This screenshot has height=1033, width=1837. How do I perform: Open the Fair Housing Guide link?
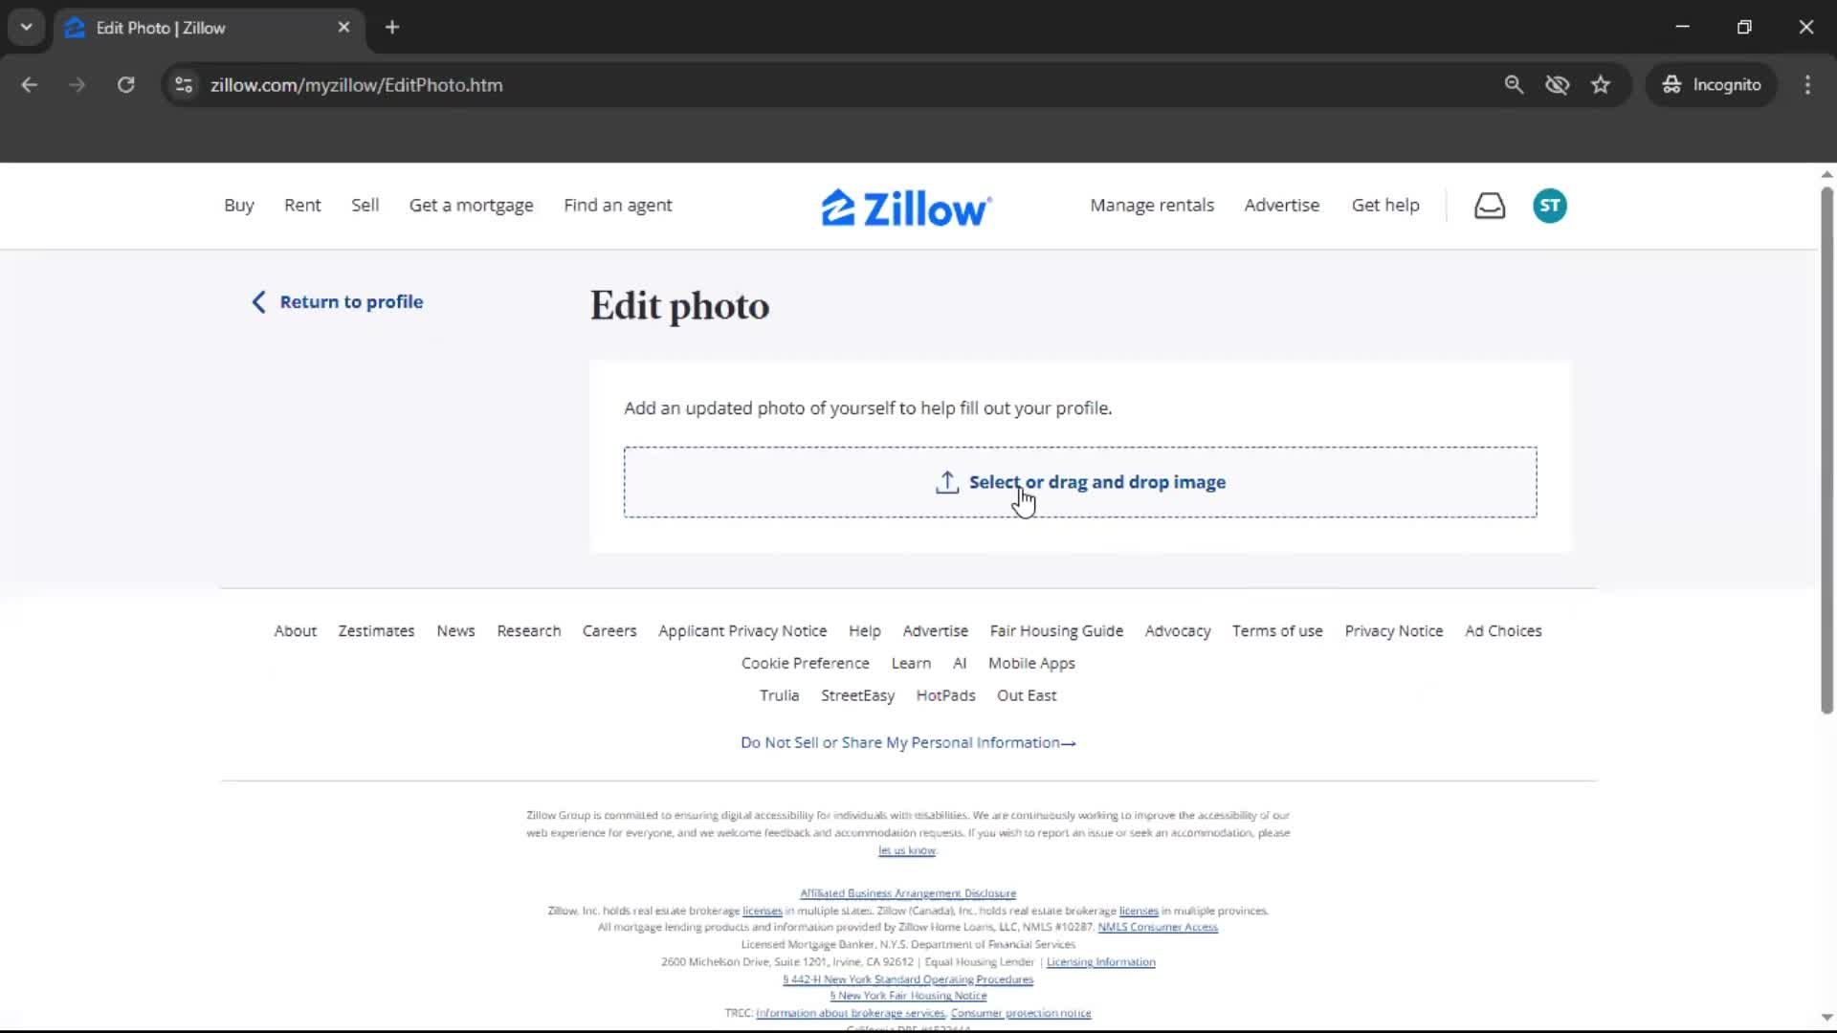click(x=1056, y=630)
